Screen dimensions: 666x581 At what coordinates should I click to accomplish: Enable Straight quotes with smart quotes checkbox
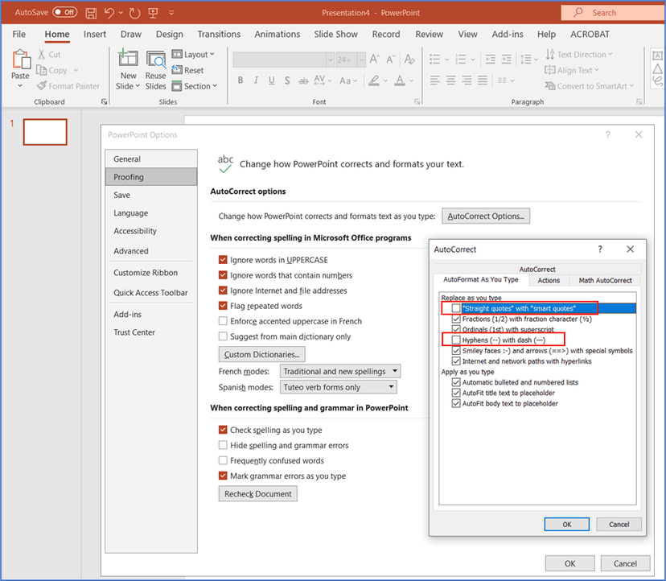click(456, 308)
